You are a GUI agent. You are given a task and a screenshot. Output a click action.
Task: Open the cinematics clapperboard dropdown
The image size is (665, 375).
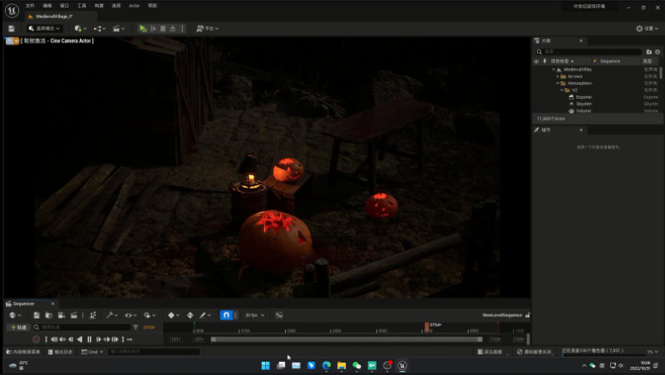[x=118, y=28]
